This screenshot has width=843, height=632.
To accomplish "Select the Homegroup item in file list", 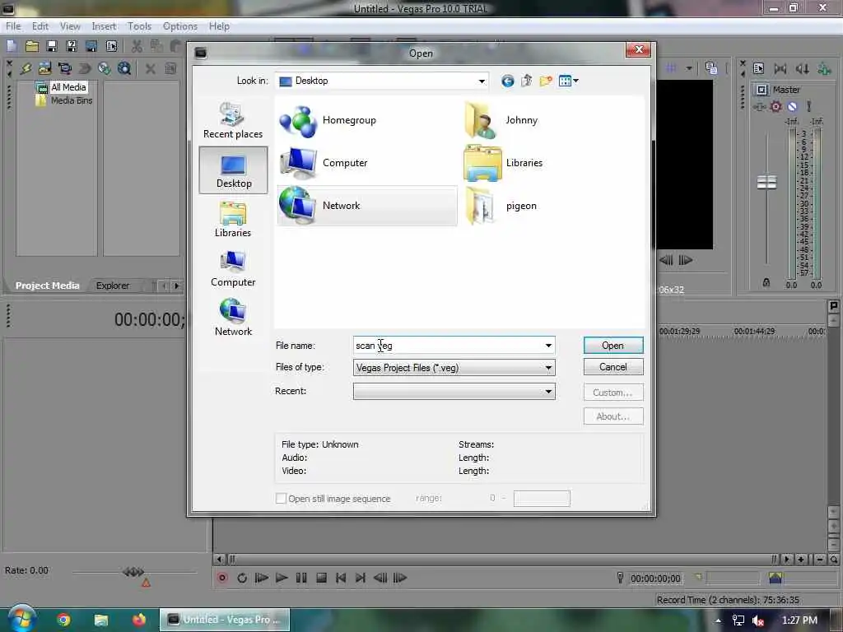I will pyautogui.click(x=328, y=121).
